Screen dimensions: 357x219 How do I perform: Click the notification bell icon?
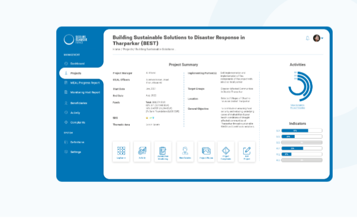pyautogui.click(x=308, y=38)
